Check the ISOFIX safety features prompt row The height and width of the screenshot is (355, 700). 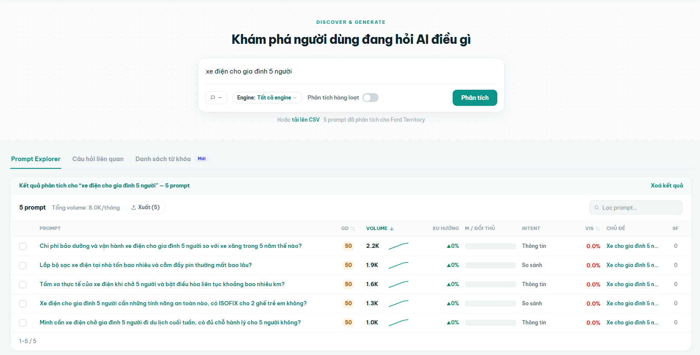tap(23, 304)
